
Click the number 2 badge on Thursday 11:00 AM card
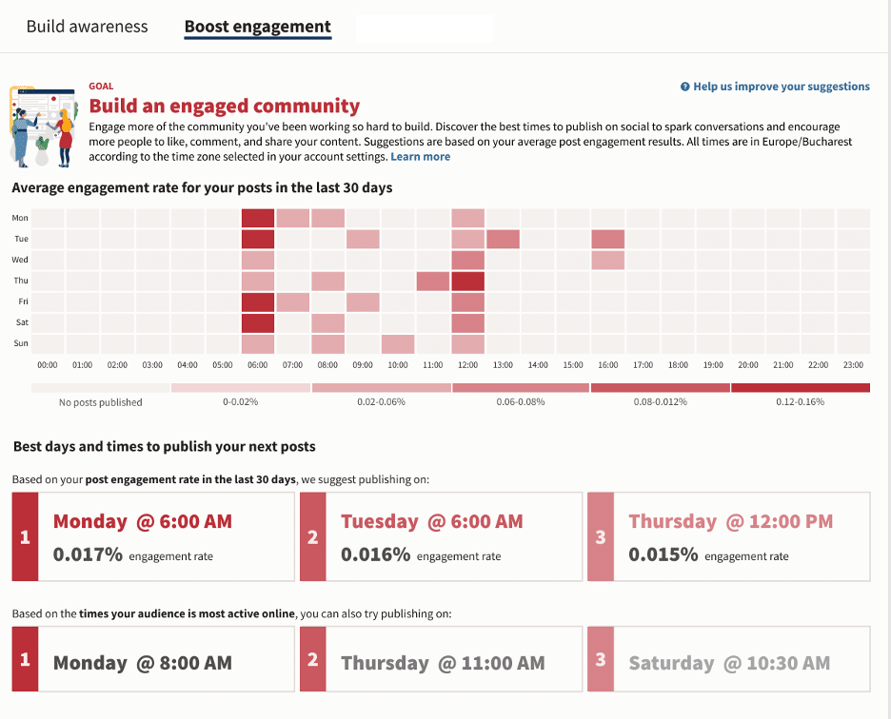tap(312, 658)
